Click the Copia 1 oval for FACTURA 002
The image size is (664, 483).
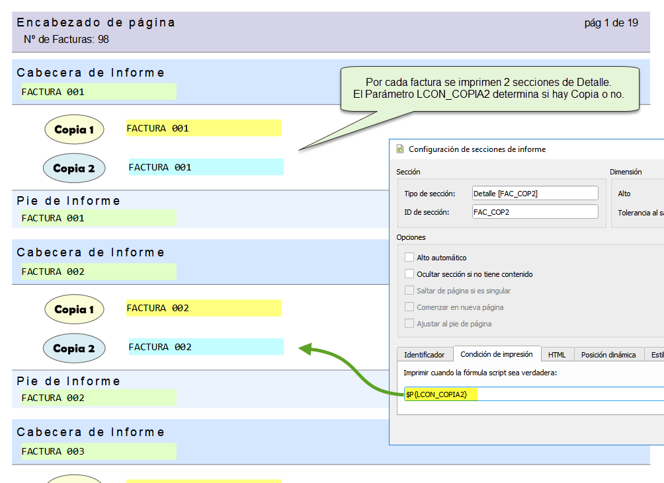pyautogui.click(x=74, y=309)
